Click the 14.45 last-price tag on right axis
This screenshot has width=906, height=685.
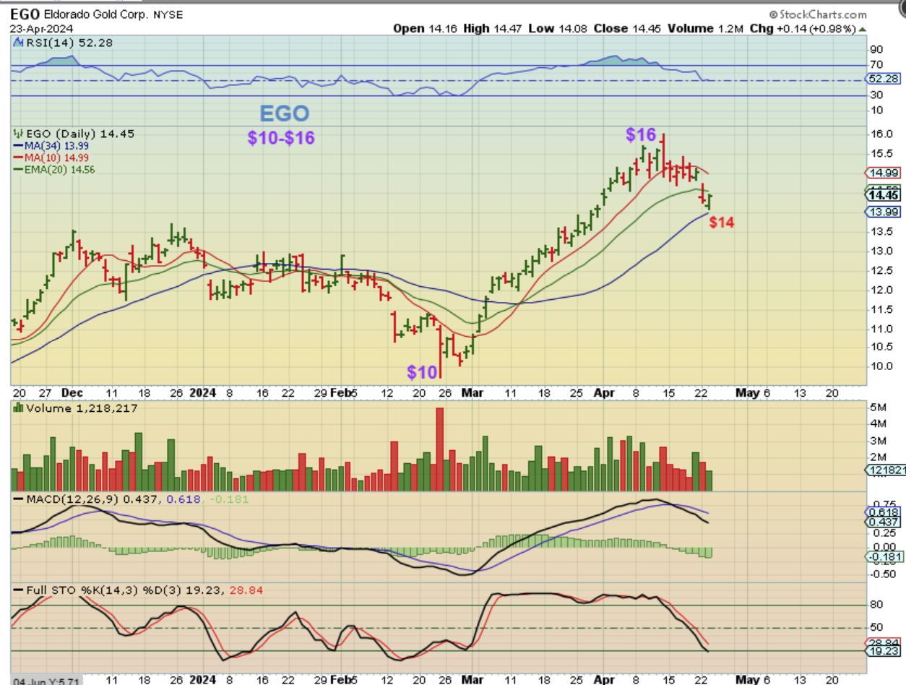tap(883, 195)
